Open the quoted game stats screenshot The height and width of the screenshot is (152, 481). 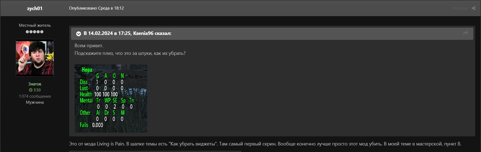(x=111, y=99)
